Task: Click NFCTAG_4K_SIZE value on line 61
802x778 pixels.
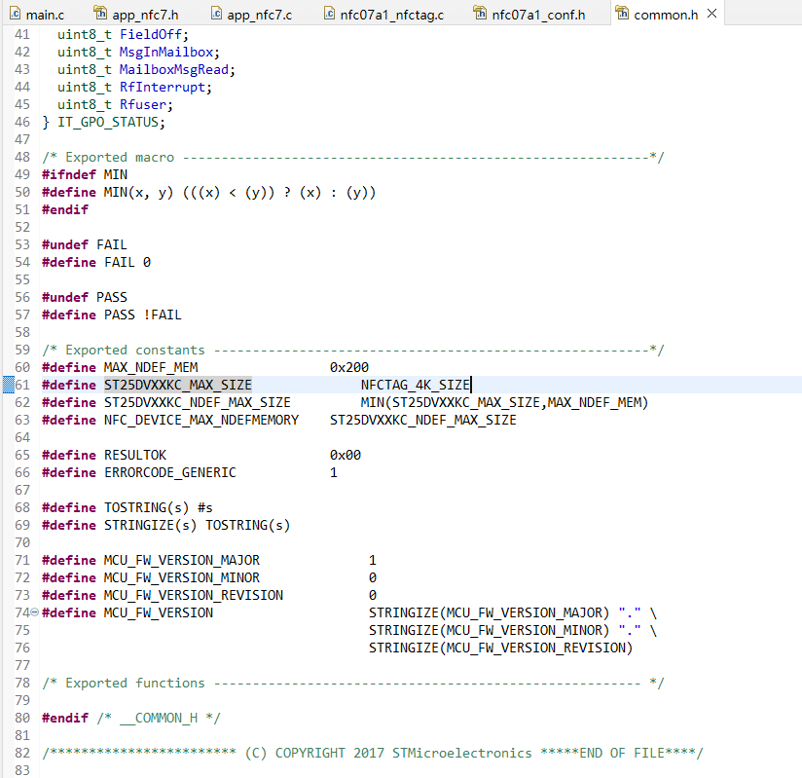Action: pos(415,385)
